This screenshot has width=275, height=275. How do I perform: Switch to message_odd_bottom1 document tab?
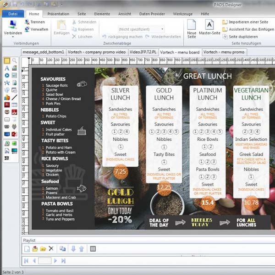pos(44,52)
